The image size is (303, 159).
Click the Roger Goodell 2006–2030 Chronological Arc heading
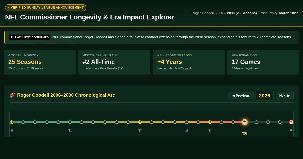click(66, 95)
